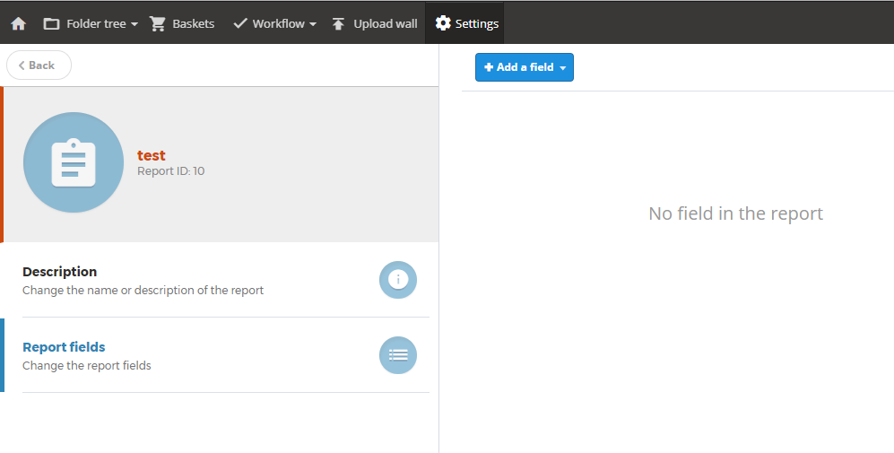This screenshot has width=894, height=453.
Task: Click the Workflow checkmark icon
Action: click(x=240, y=23)
